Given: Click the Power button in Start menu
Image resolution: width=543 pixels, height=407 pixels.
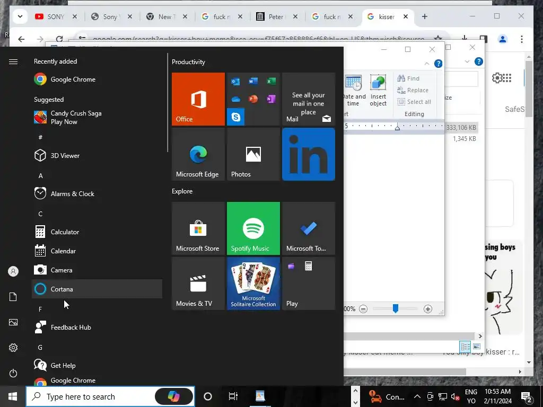Looking at the screenshot, I should click(x=13, y=373).
